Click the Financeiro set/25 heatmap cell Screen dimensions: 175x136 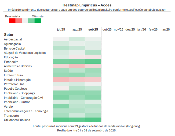[93, 62]
